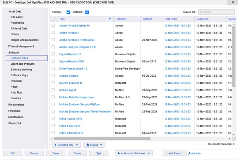The height and width of the screenshot is (160, 238).
Task: Open Actions for this Asset dropdown
Action: tap(134, 153)
